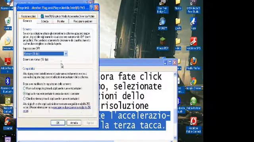Click the 'Impostazione DPI' label
254x142 pixels.
click(x=31, y=48)
